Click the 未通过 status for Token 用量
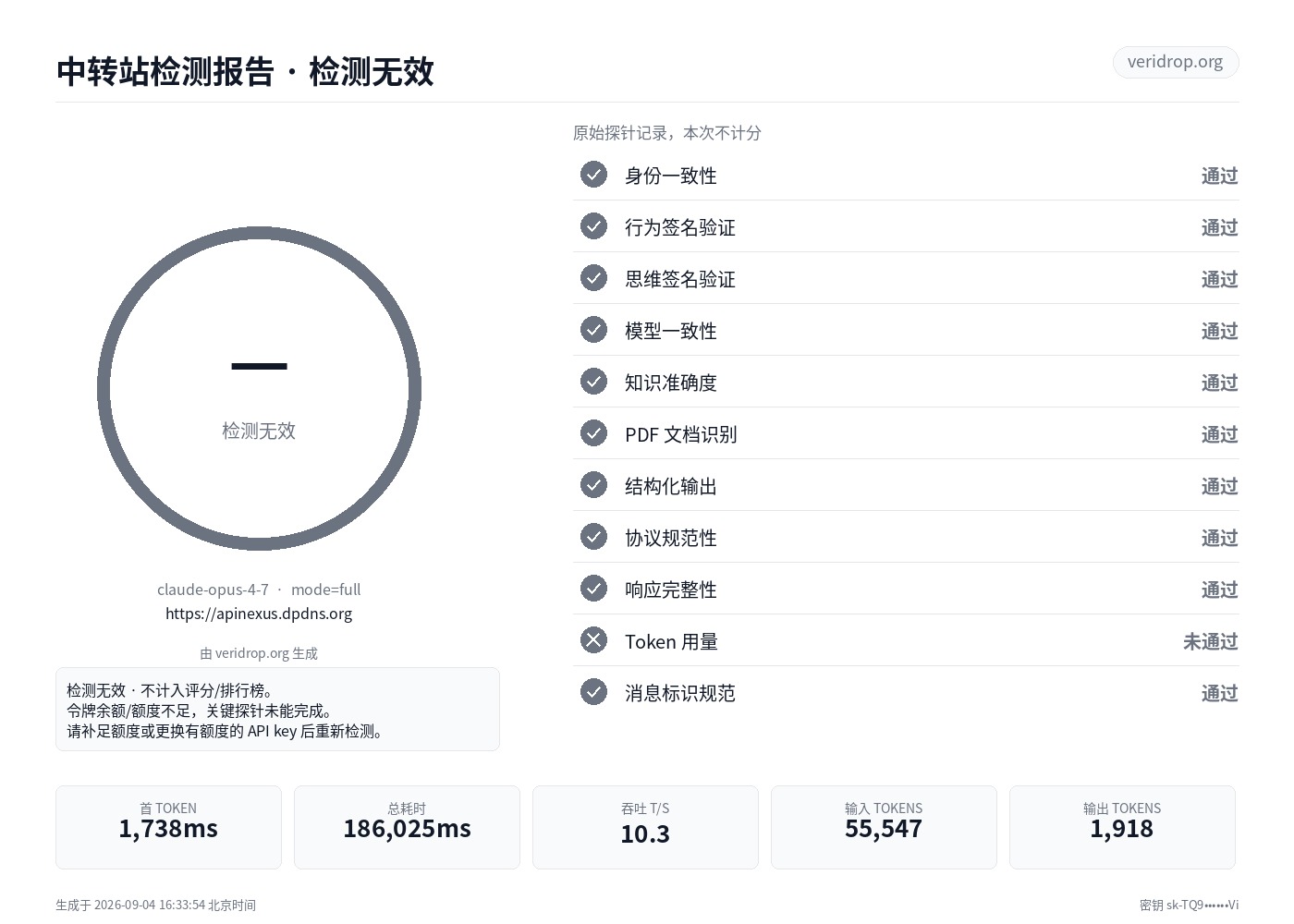Viewport: 1294px width, 924px height. (1211, 641)
